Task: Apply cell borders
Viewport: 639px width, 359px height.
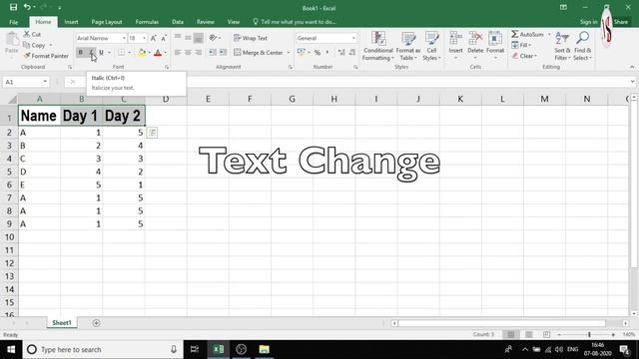Action: 122,52
